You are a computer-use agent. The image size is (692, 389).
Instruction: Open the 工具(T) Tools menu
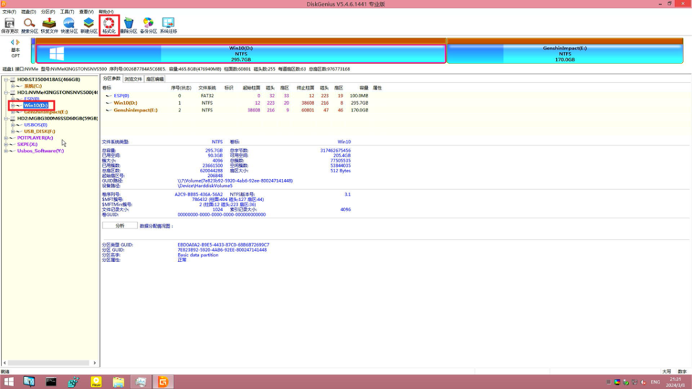[66, 12]
